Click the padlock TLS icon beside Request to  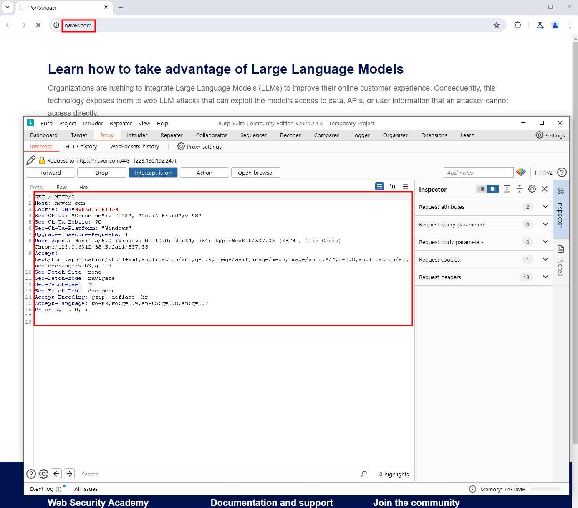42,160
